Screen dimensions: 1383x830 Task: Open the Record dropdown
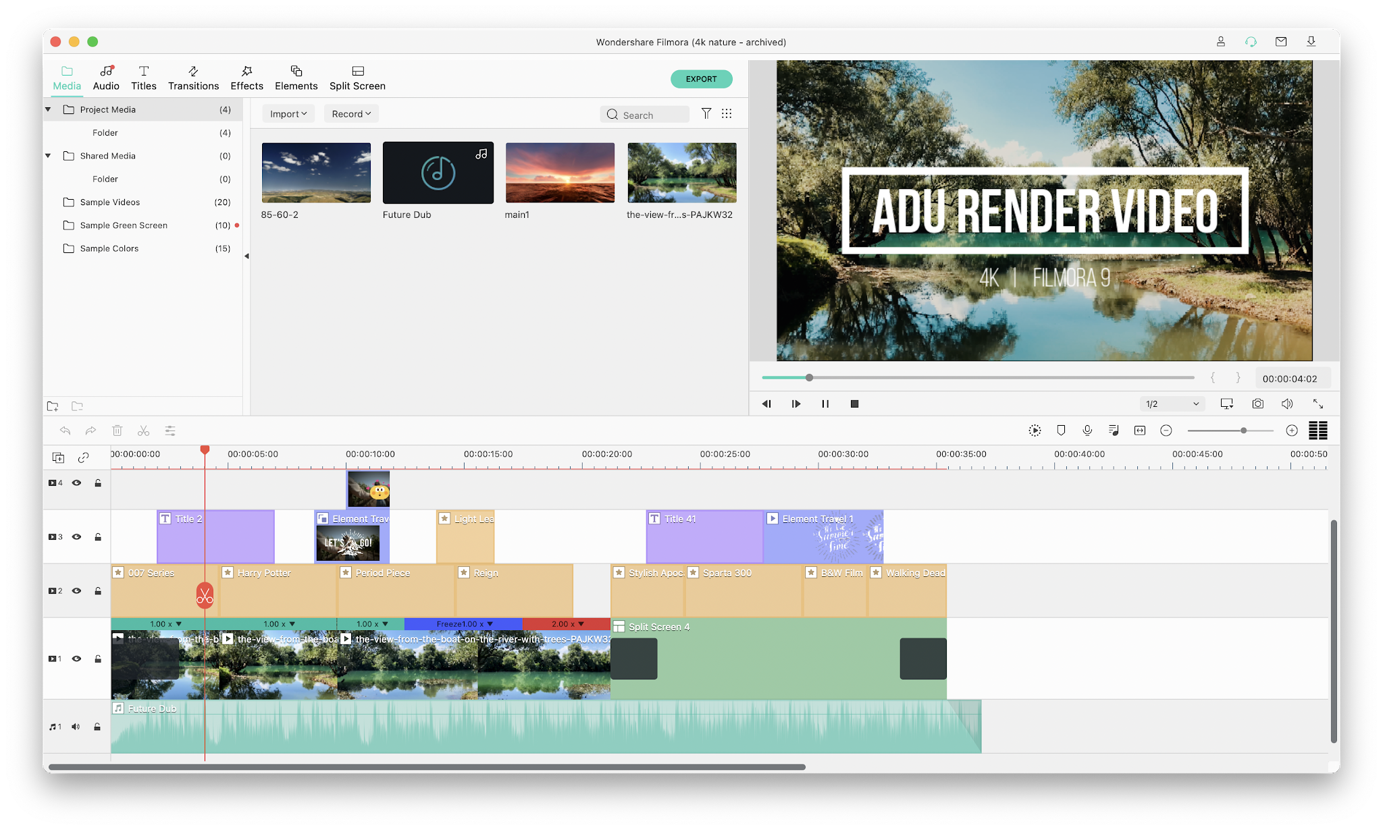(351, 114)
